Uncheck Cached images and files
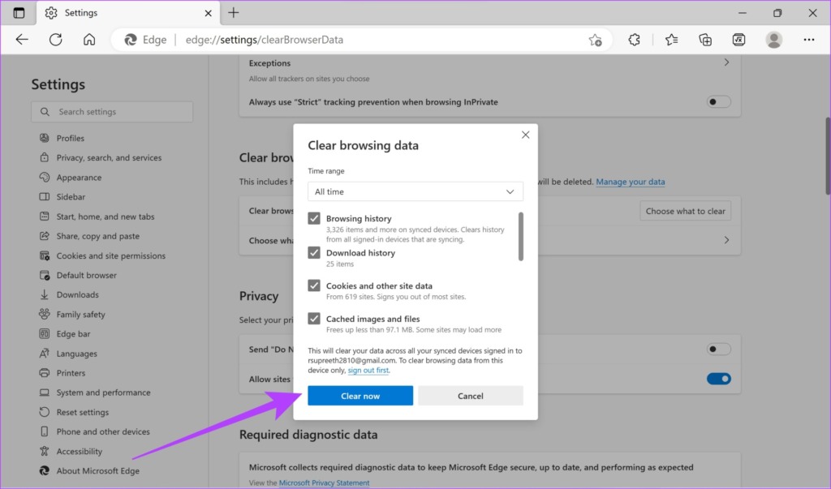The image size is (831, 489). (314, 318)
